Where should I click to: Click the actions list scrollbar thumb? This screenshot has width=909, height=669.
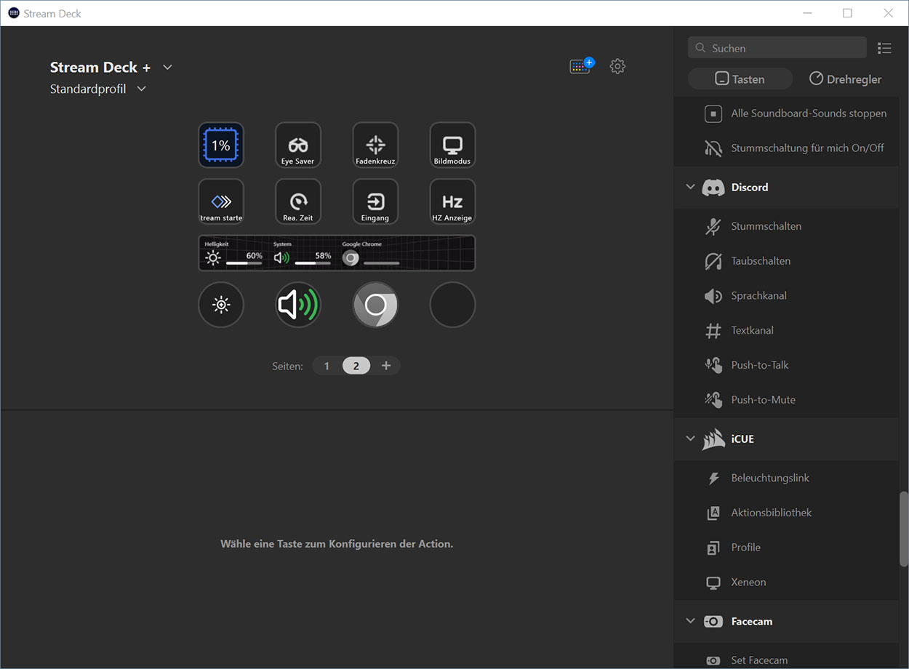[x=904, y=529]
